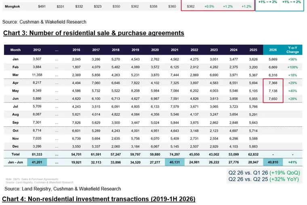Click the 'Chart 4: Non-residential investment transactions' heading
307x205 pixels.
[99, 199]
